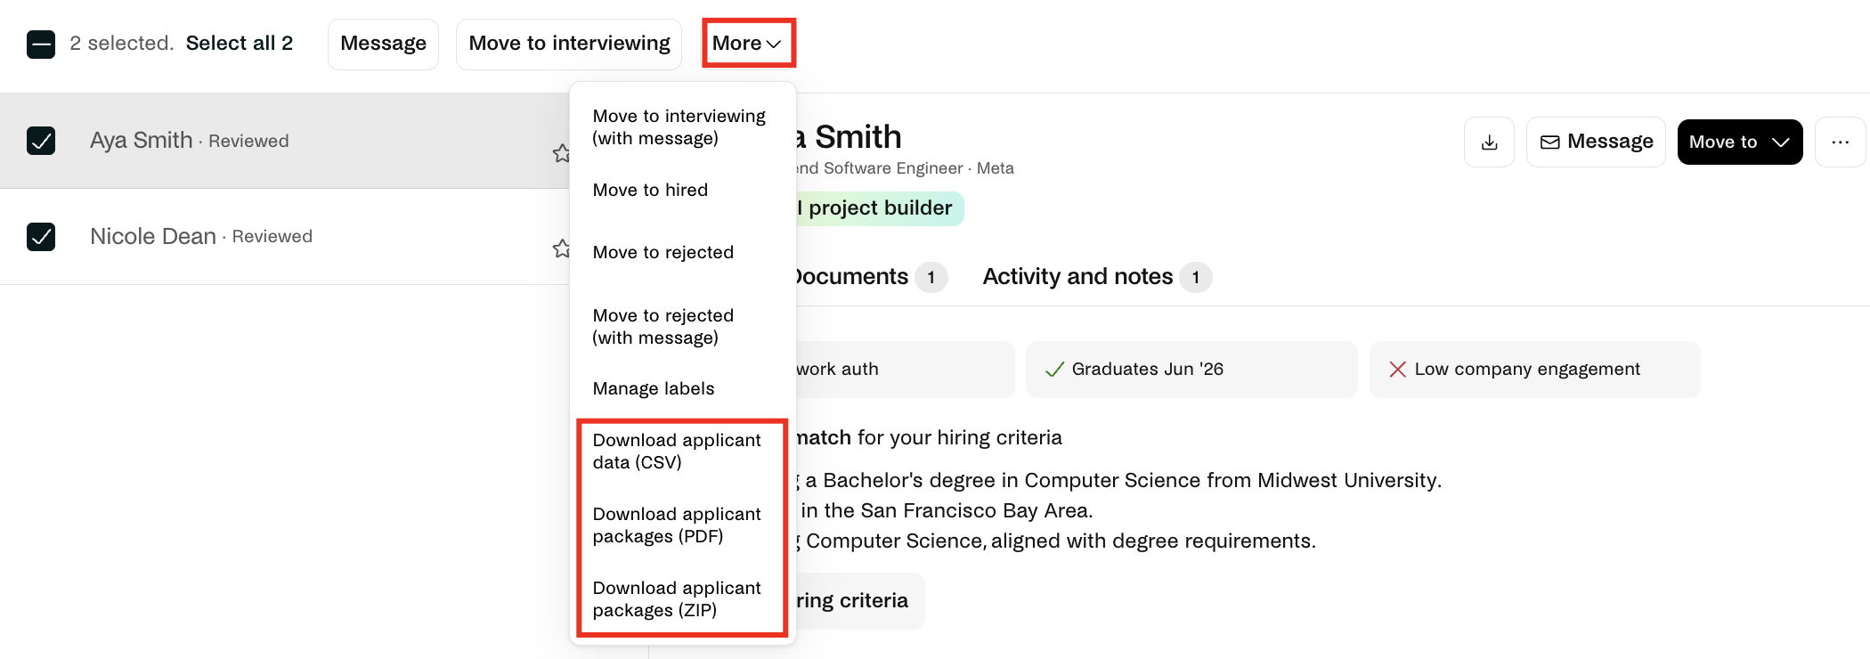Choose Move to interviewing (with message)

click(x=679, y=127)
